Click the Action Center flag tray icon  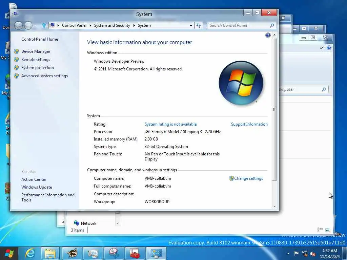click(x=296, y=253)
